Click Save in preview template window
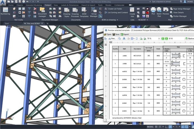The image size is (194, 129). 116,34
